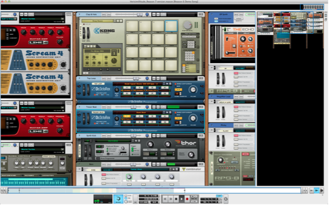This screenshot has height=205, width=329.
Task: Click the circular reset icon beside loop locators
Action: (x=226, y=199)
